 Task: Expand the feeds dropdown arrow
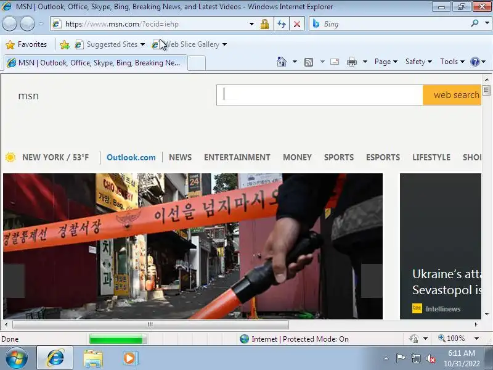coord(322,62)
